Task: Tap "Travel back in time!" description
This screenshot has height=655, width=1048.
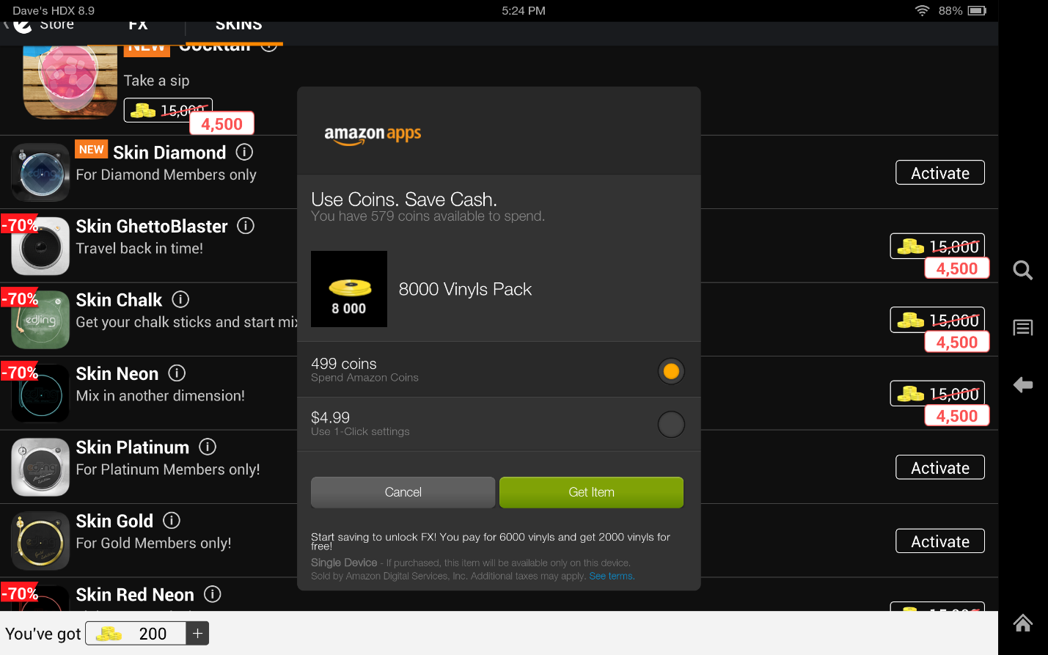Action: pyautogui.click(x=139, y=248)
